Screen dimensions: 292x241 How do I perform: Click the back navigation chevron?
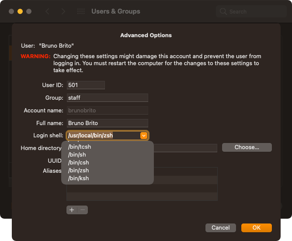(48, 11)
